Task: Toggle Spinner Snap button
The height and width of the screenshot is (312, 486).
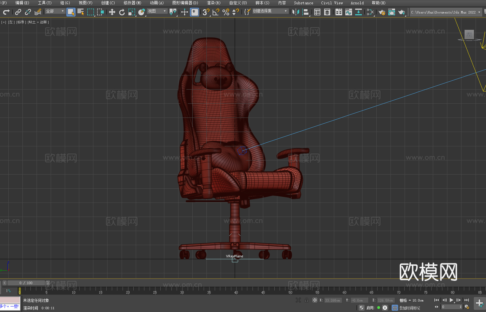Action: click(x=236, y=12)
